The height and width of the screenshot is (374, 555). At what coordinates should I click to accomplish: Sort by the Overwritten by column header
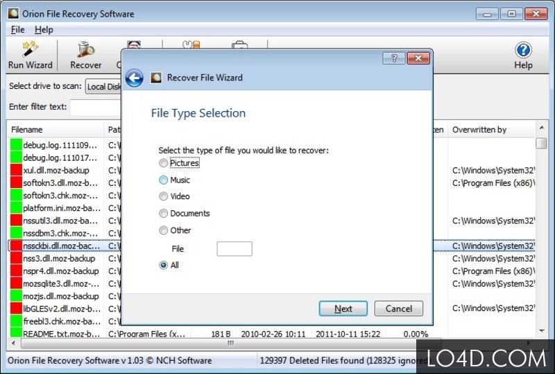pyautogui.click(x=491, y=130)
